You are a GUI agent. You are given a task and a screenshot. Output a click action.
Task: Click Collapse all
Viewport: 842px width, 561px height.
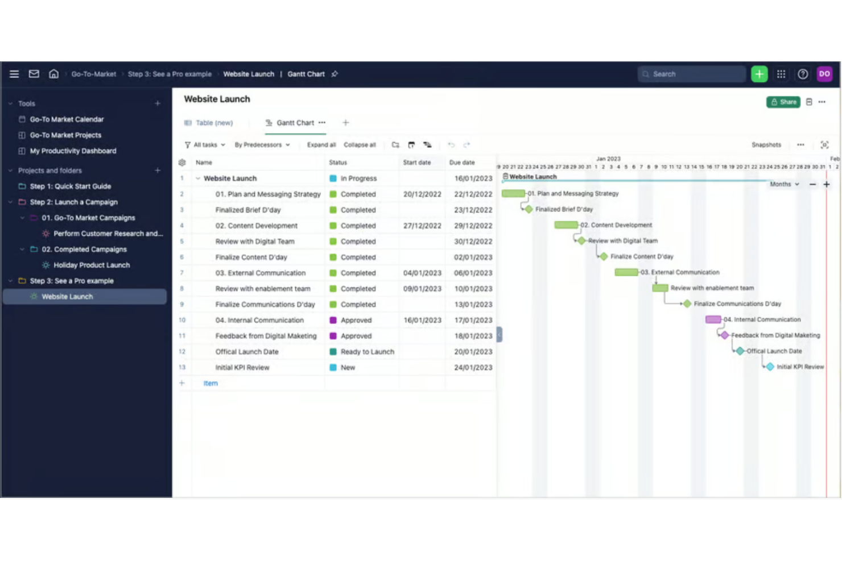pos(360,145)
